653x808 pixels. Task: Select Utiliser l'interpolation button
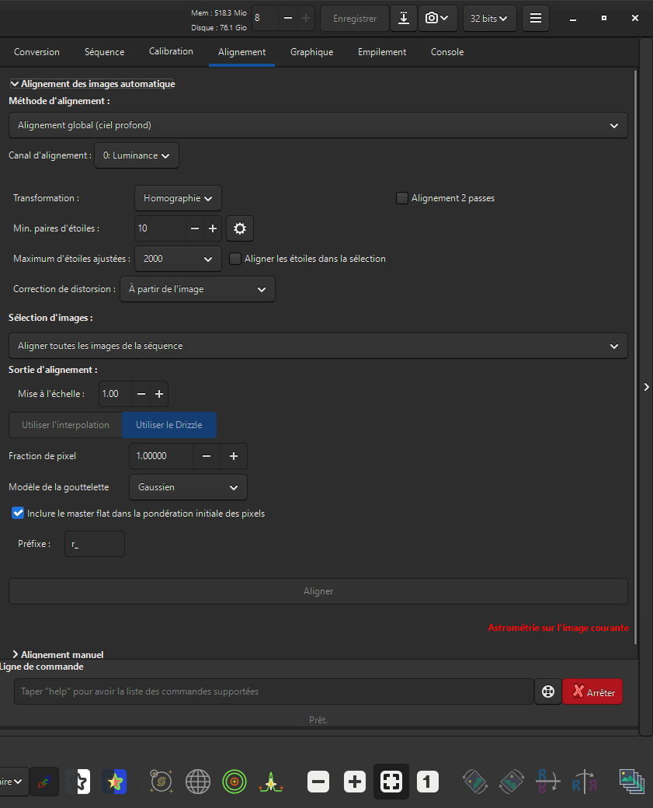click(x=65, y=425)
